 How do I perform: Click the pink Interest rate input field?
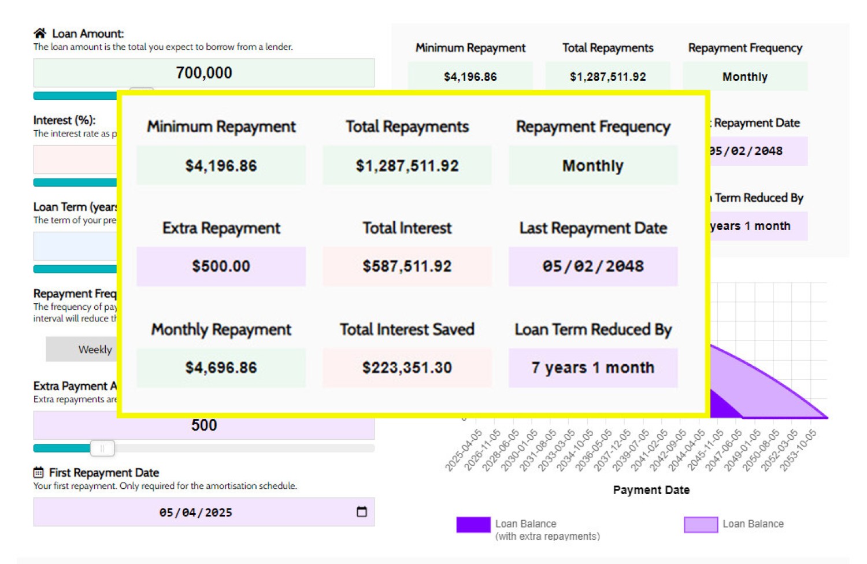(75, 159)
